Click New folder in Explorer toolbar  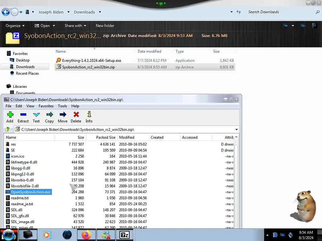coord(105,26)
